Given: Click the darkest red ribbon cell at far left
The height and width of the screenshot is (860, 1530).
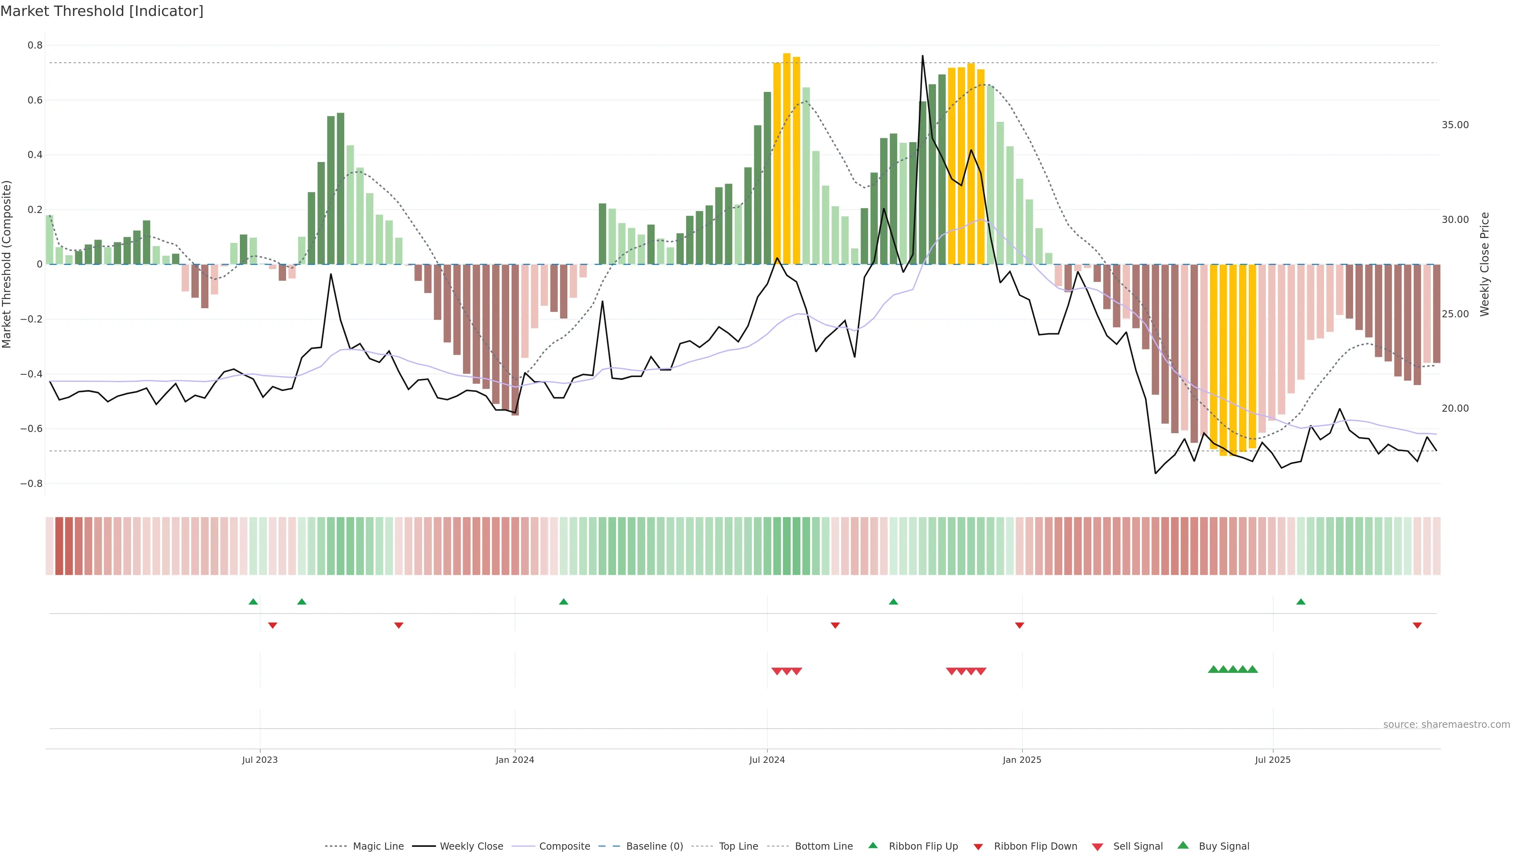Looking at the screenshot, I should (59, 545).
